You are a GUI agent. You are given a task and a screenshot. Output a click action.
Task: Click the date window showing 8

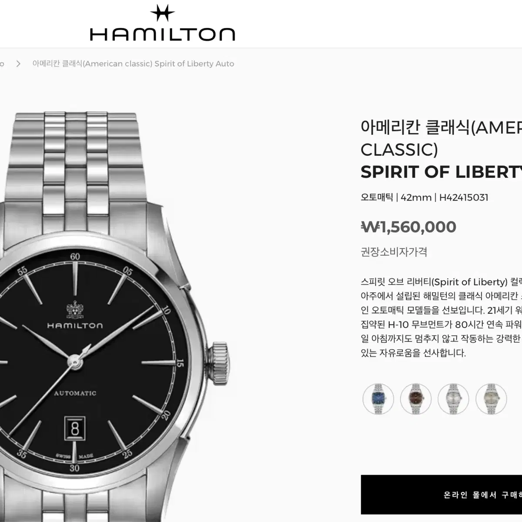click(75, 428)
